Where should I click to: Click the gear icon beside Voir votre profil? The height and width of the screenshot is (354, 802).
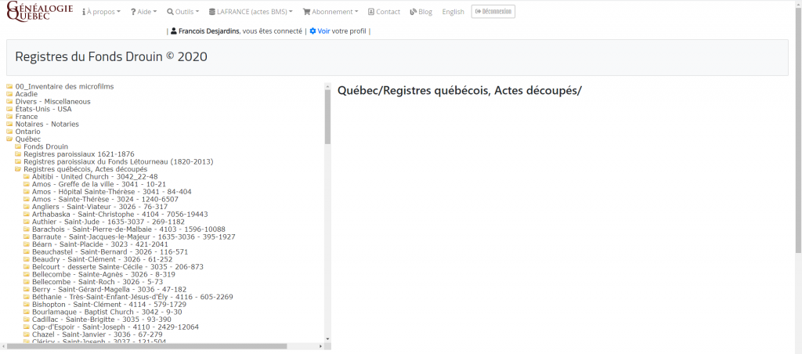312,31
